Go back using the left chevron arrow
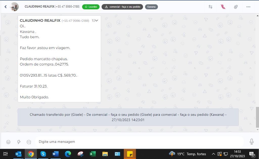 click(x=6, y=7)
